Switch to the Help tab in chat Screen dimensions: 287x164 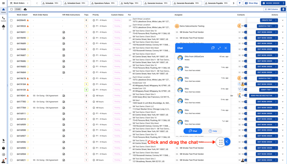pyautogui.click(x=213, y=131)
